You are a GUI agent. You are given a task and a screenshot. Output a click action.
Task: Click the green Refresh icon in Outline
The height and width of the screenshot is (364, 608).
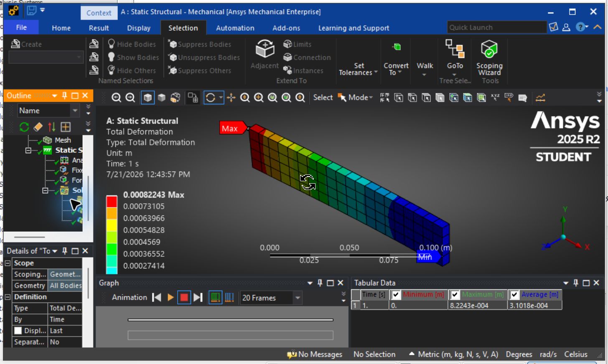24,127
